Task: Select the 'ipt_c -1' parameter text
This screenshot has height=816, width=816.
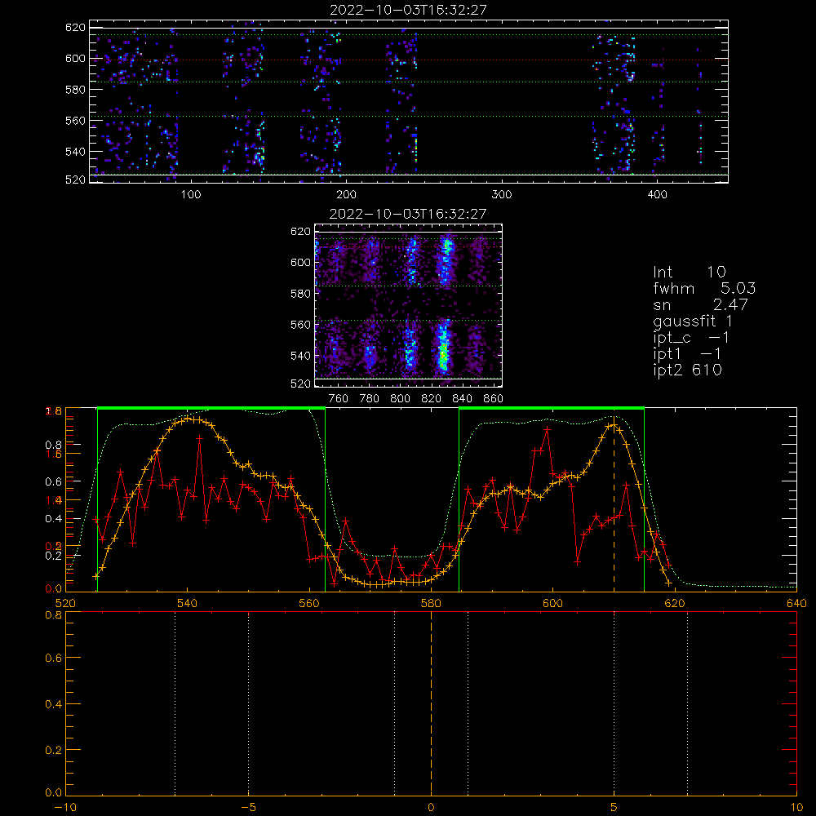Action: point(691,338)
